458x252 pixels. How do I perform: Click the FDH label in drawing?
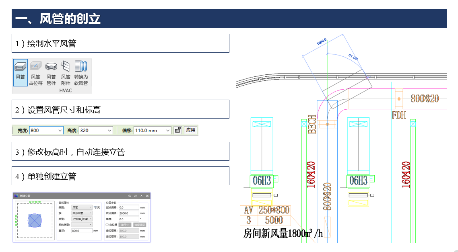(x=399, y=115)
